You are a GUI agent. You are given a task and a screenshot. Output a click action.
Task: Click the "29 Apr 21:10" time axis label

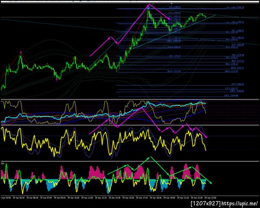click(x=183, y=198)
